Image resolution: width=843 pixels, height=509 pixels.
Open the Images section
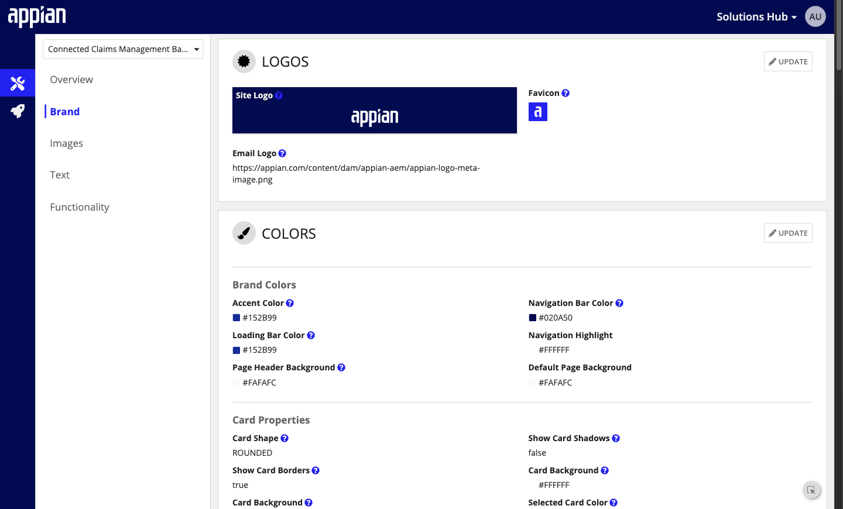[67, 143]
